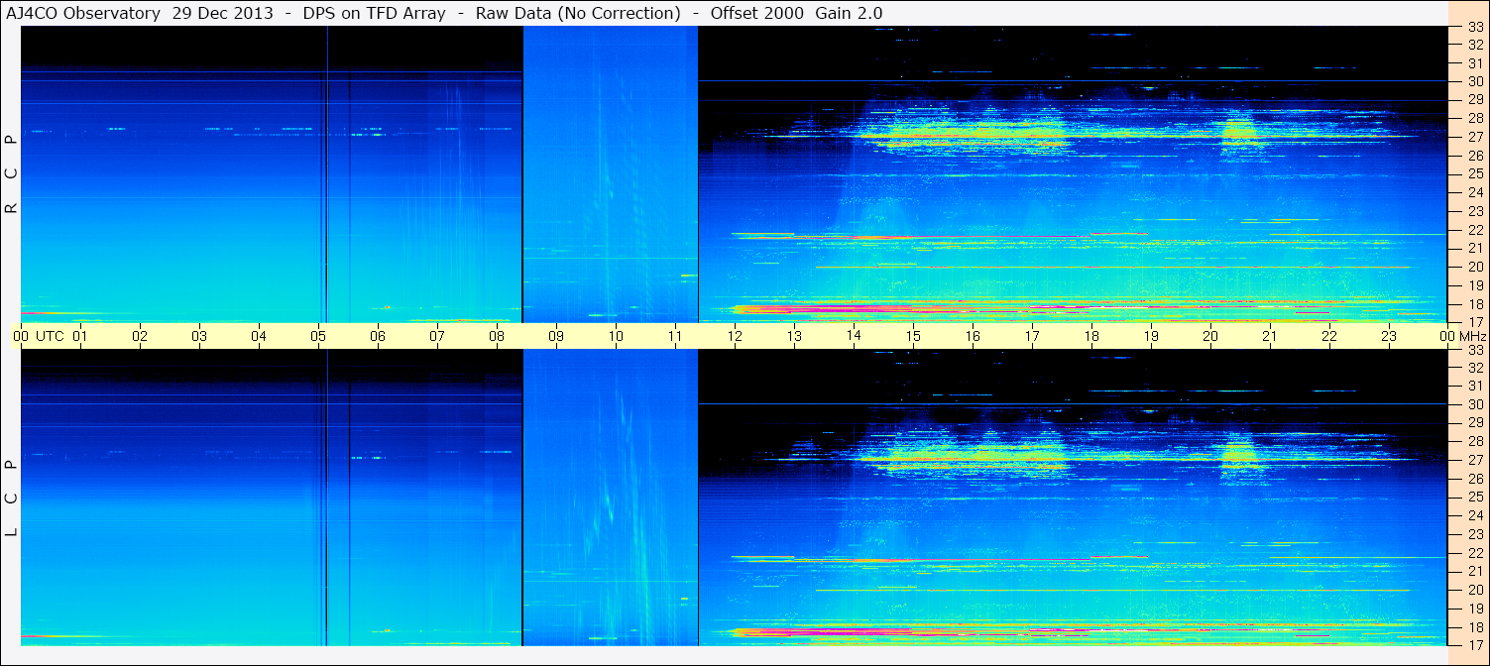Click the 21 hour marker on the time axis
This screenshot has width=1490, height=666.
[1270, 336]
